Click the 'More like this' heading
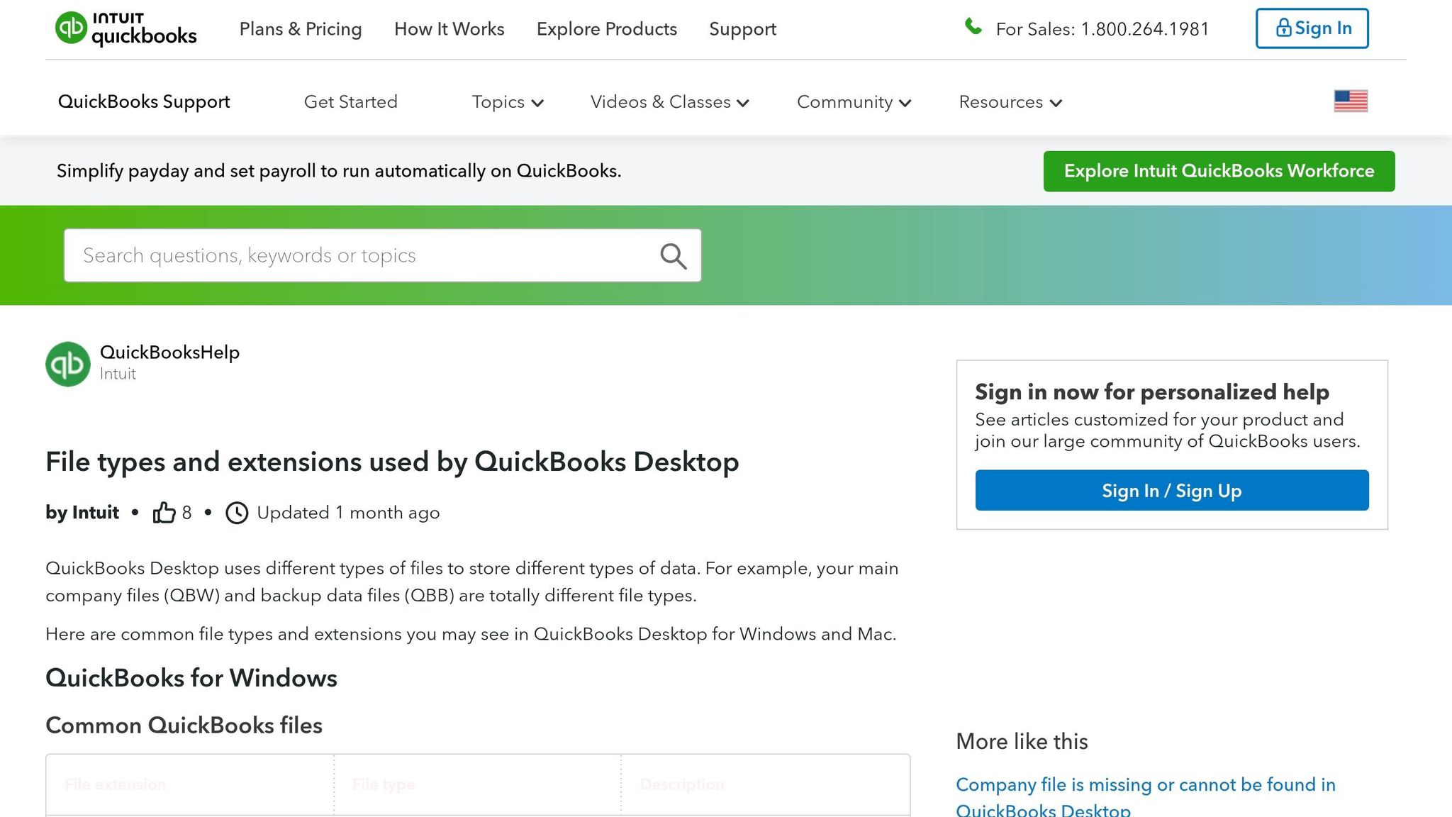The width and height of the screenshot is (1452, 817). pos(1022,742)
